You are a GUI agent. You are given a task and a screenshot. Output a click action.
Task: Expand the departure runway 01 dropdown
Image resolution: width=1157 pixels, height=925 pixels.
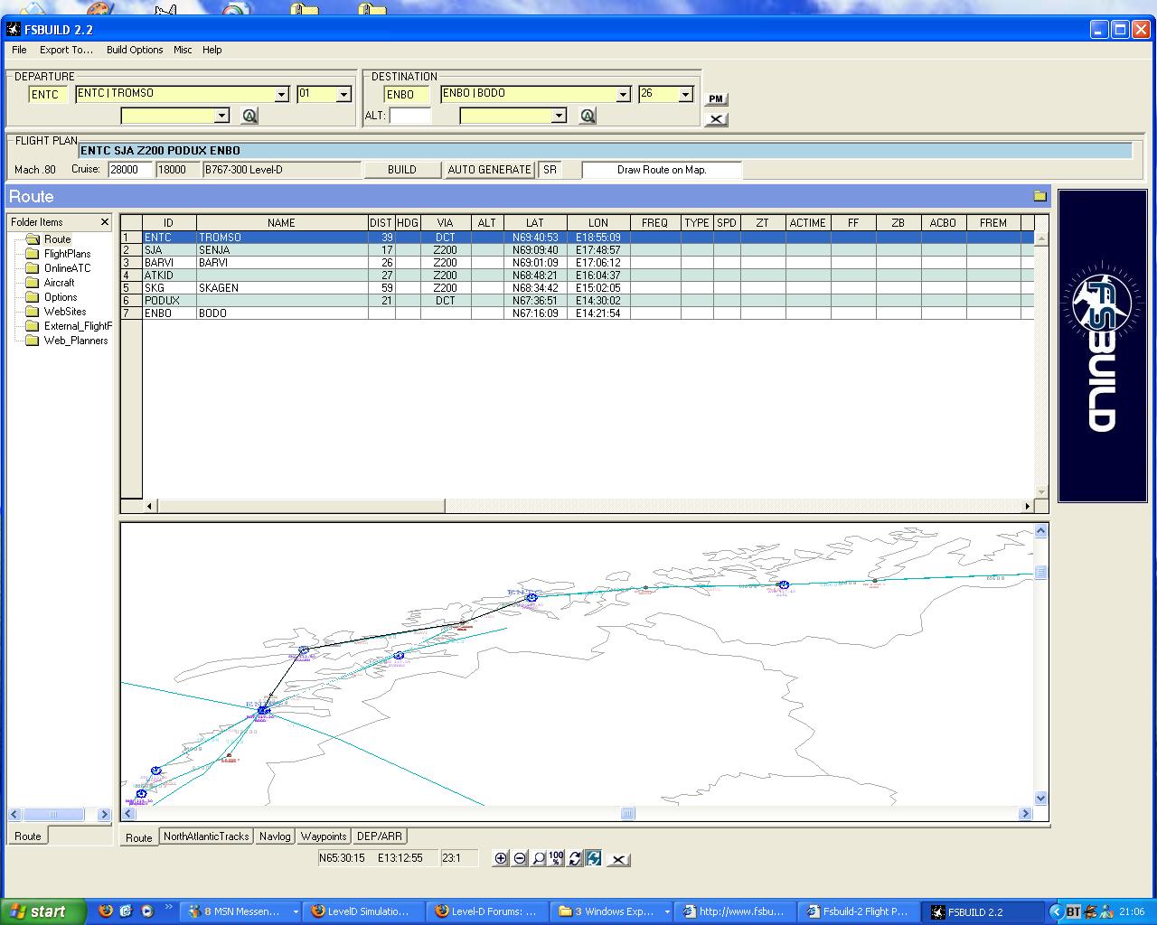(343, 94)
